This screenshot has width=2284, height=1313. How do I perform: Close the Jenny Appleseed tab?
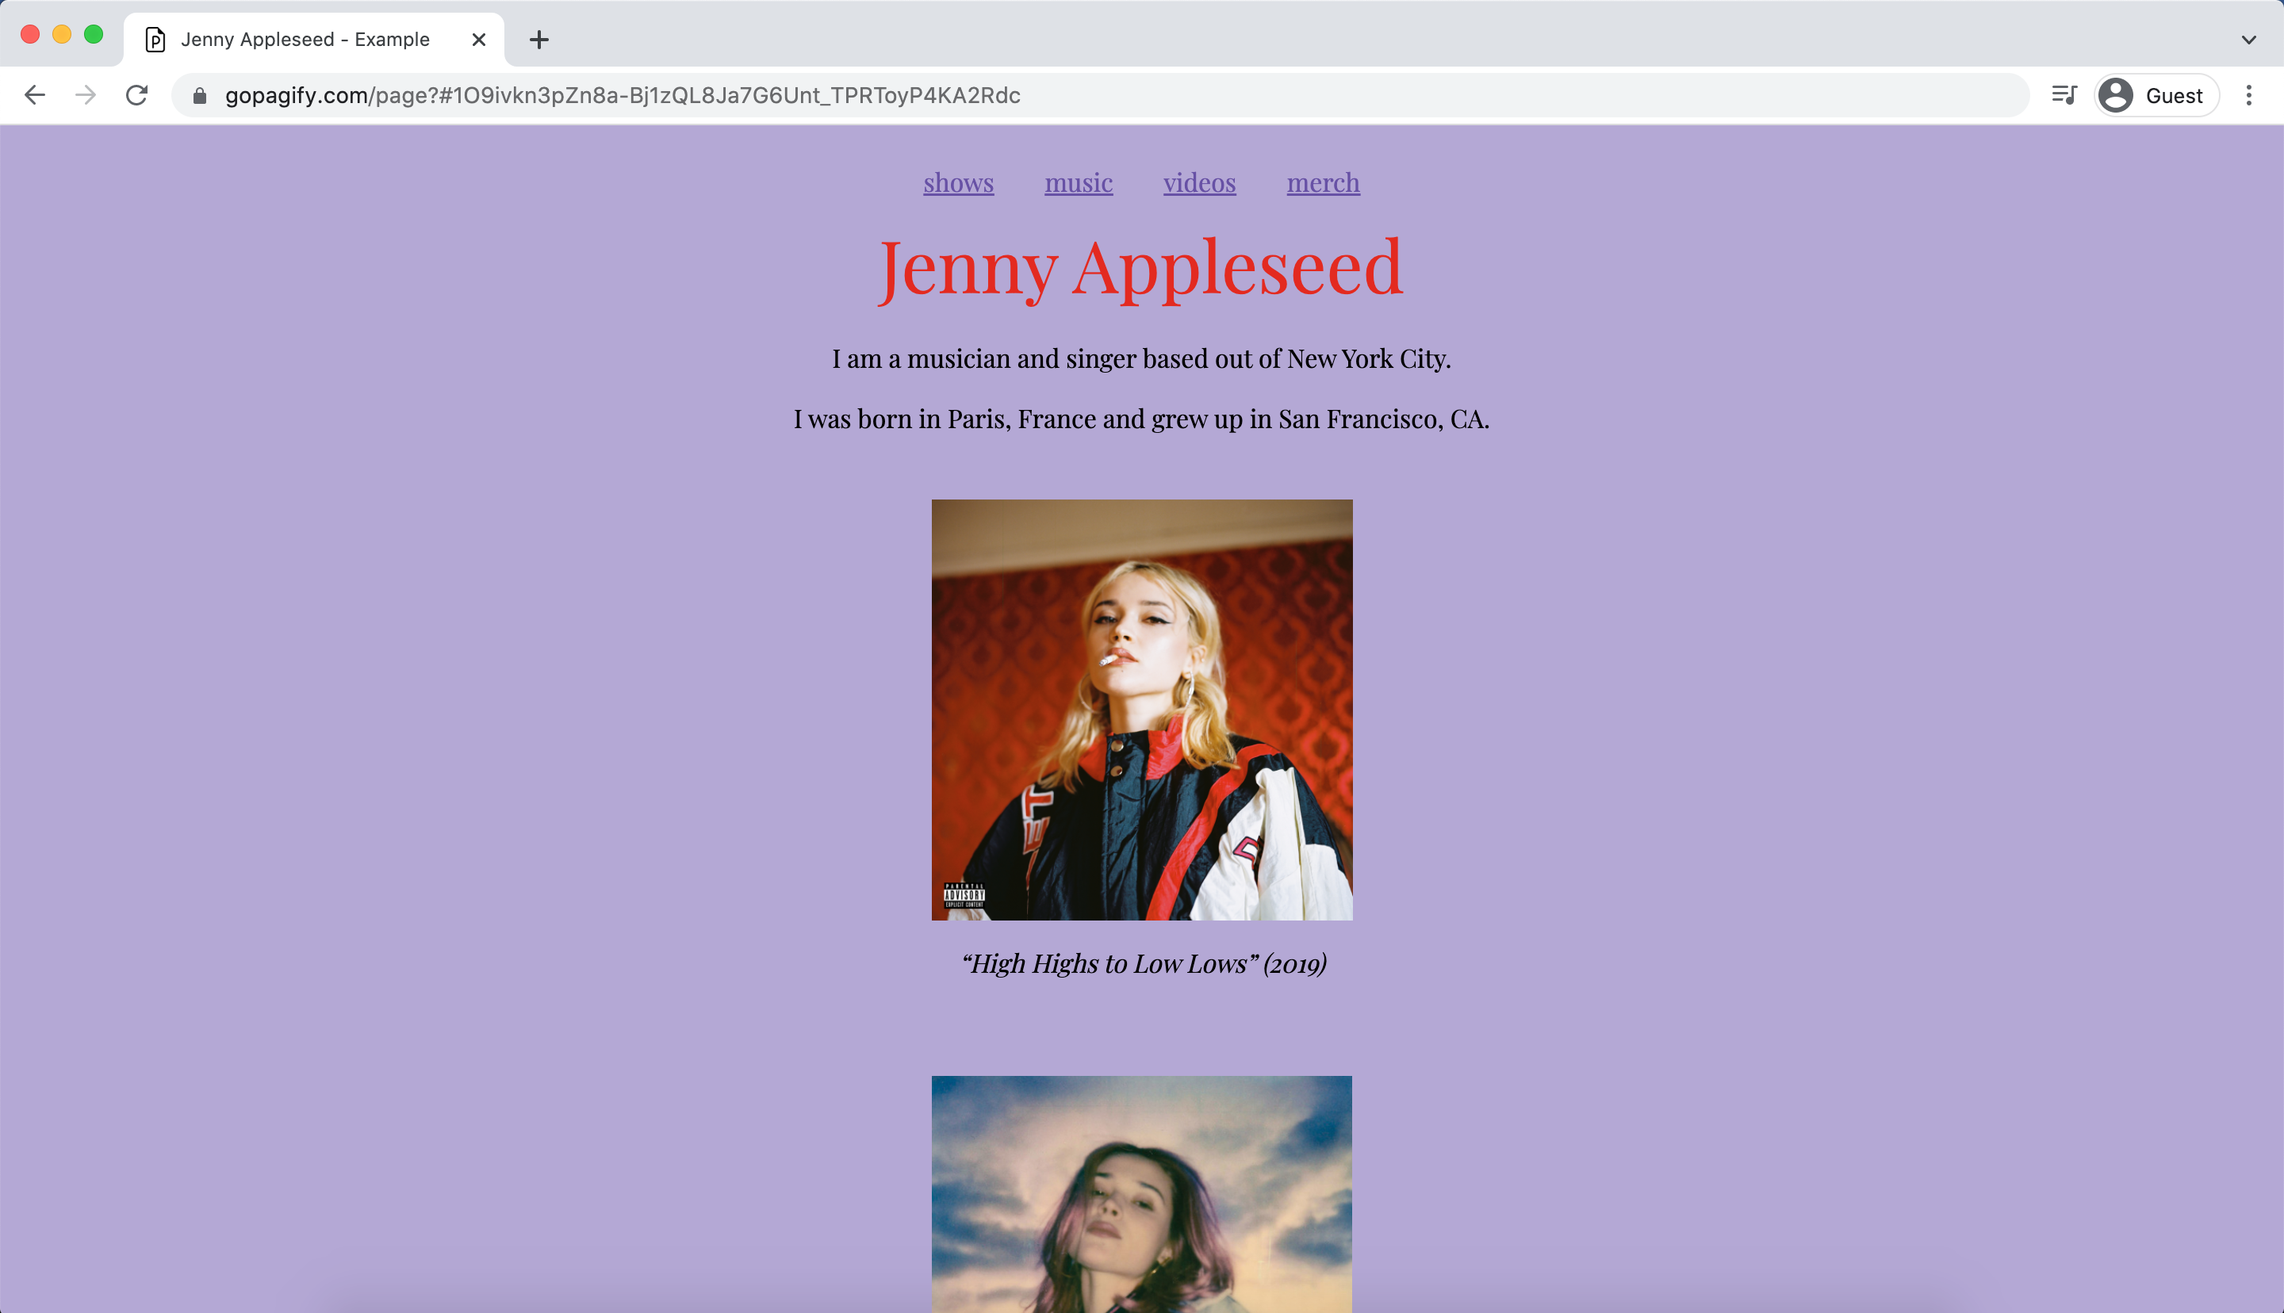point(478,39)
